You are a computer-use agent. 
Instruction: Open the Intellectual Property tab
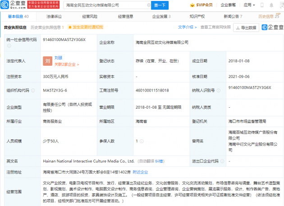pos(197,17)
